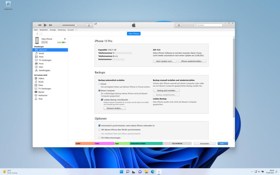Click the Apps segment of storage bar
Screen dimensions: 280x175
tap(122, 143)
